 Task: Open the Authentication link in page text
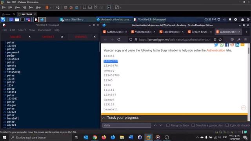pos(216,51)
